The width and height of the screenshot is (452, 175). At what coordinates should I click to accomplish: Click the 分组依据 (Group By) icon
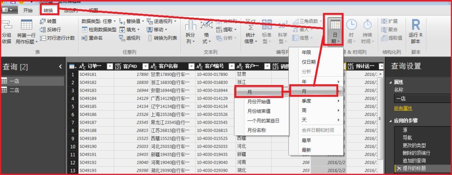click(x=7, y=32)
